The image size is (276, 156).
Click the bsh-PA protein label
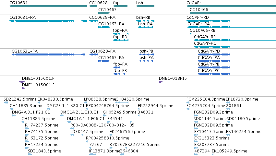click(147, 58)
